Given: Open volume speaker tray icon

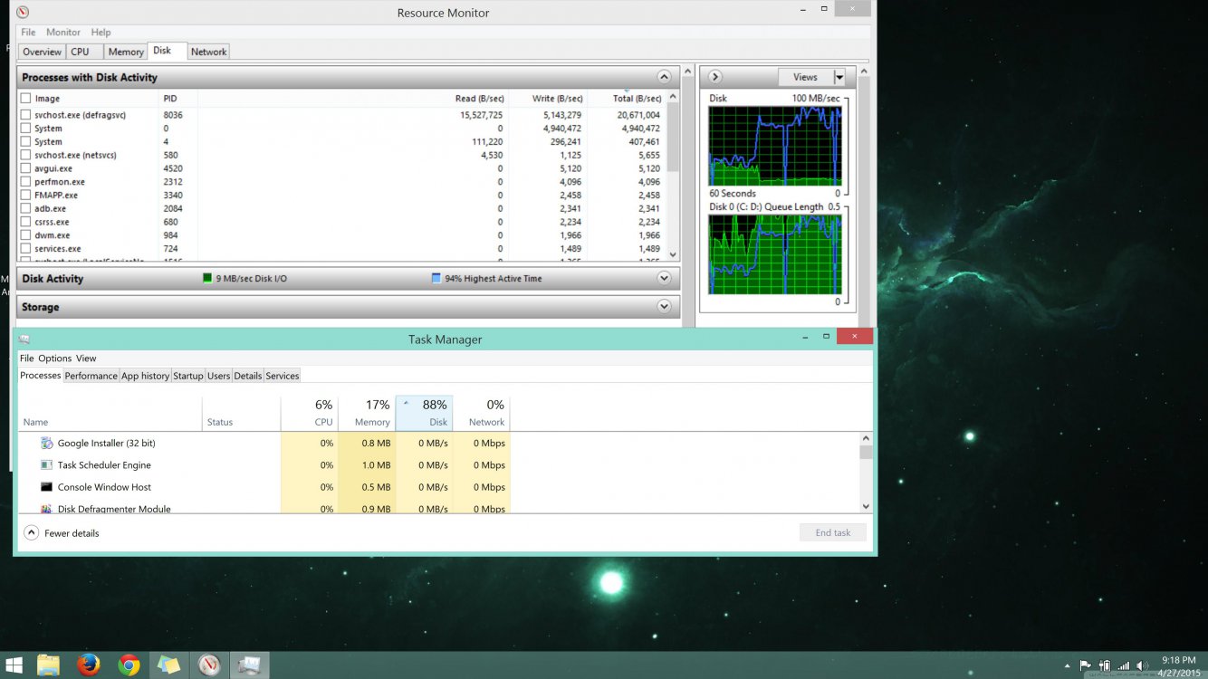Looking at the screenshot, I should [1143, 666].
